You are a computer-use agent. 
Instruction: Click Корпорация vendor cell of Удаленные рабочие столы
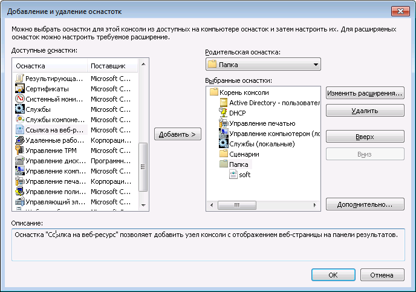point(111,140)
